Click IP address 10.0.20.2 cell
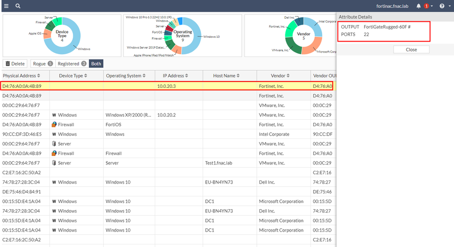 click(166, 115)
